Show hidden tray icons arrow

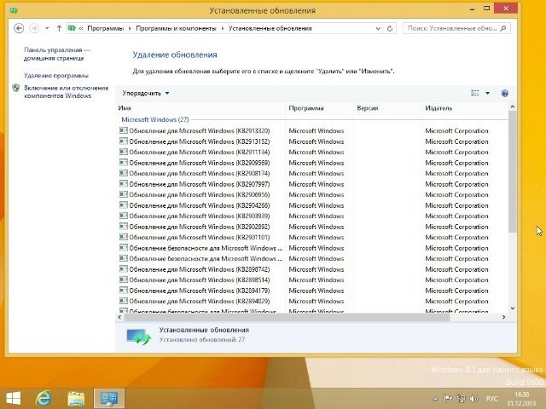pyautogui.click(x=435, y=399)
